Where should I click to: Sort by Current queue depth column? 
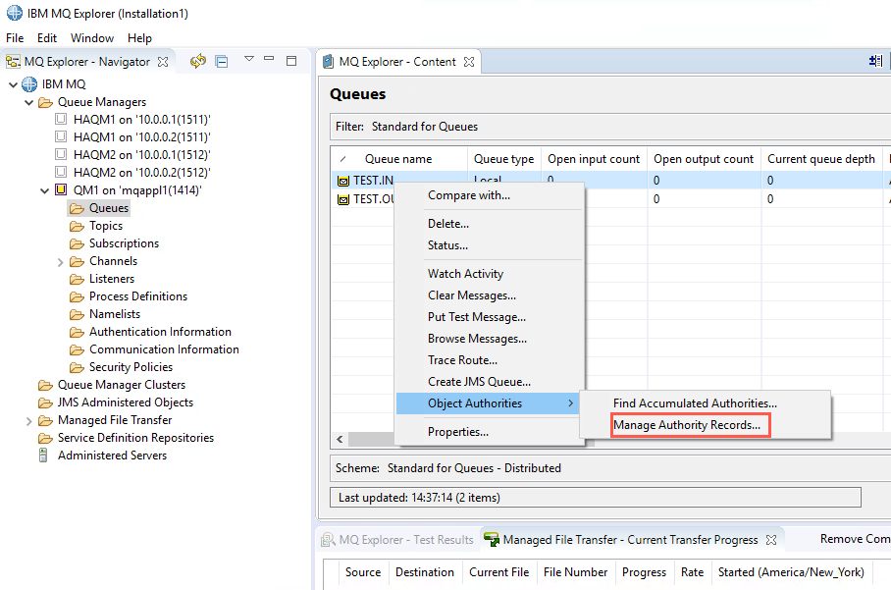(820, 159)
